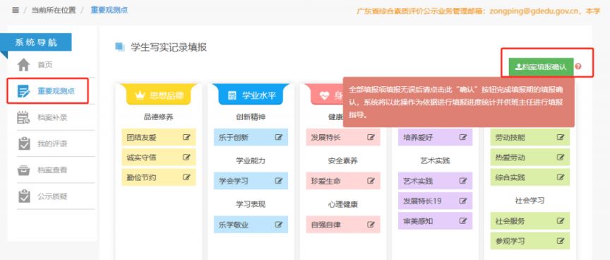Click the 乐于创新 item label
Viewport: 610px width, 260px height.
tap(234, 137)
